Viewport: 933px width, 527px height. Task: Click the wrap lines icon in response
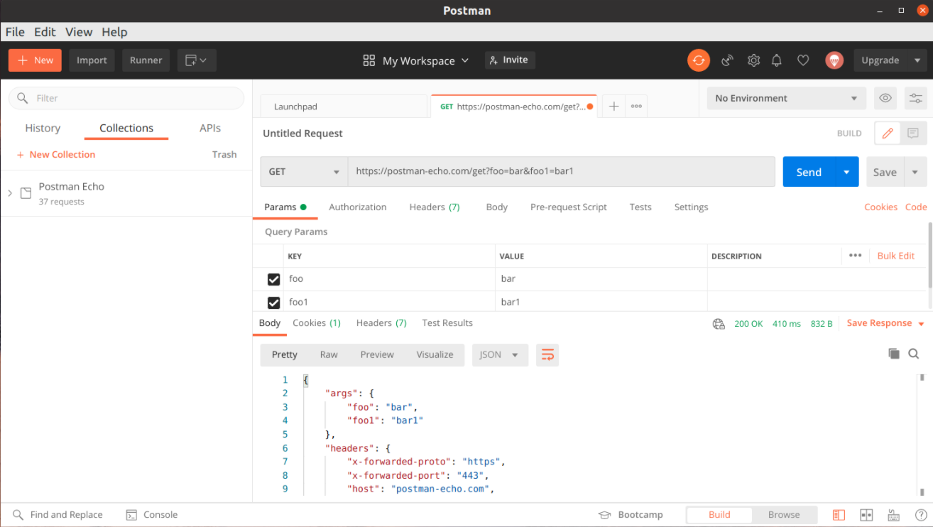(x=547, y=355)
